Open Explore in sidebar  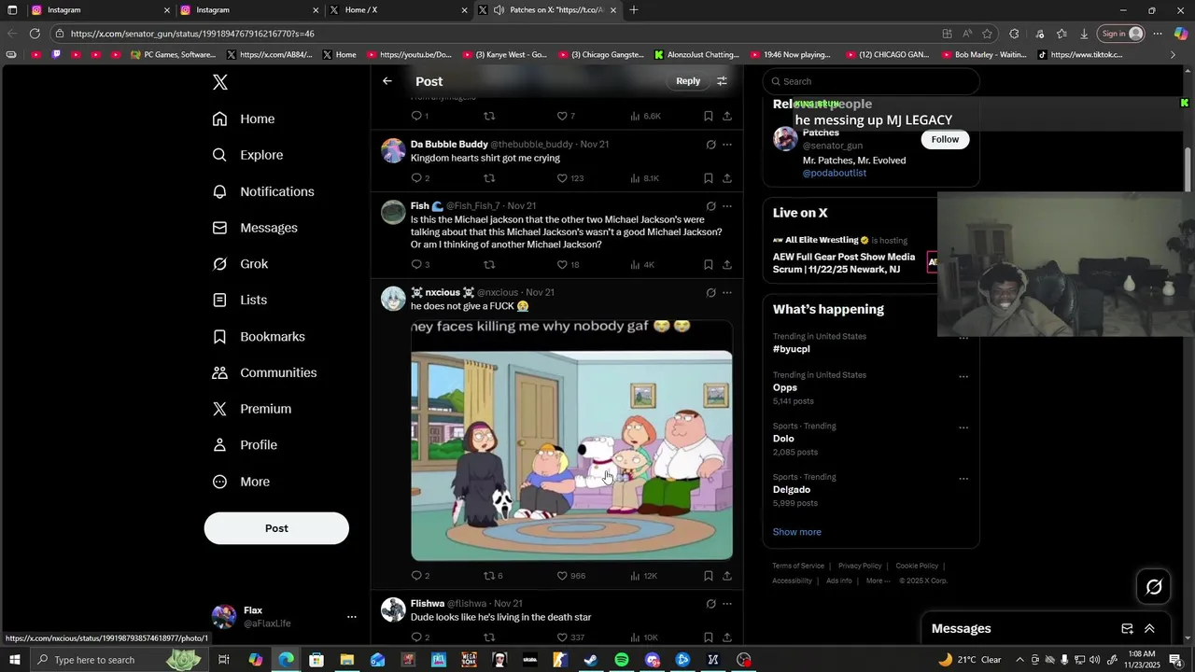pyautogui.click(x=247, y=155)
